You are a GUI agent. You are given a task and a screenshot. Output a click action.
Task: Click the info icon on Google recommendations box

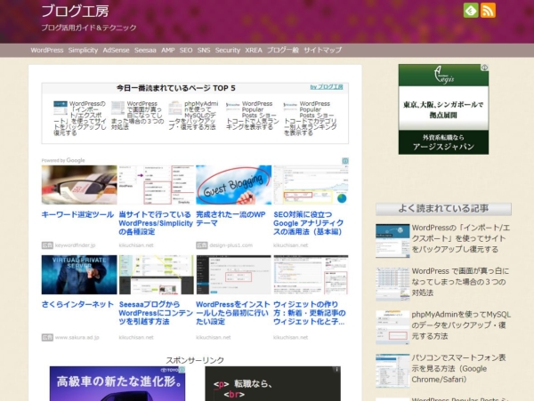click(345, 161)
